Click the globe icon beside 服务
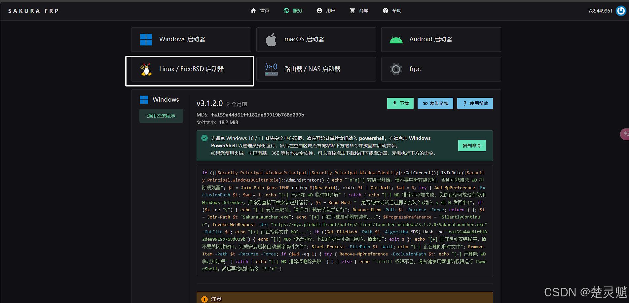Image resolution: width=629 pixels, height=303 pixels. [x=286, y=11]
